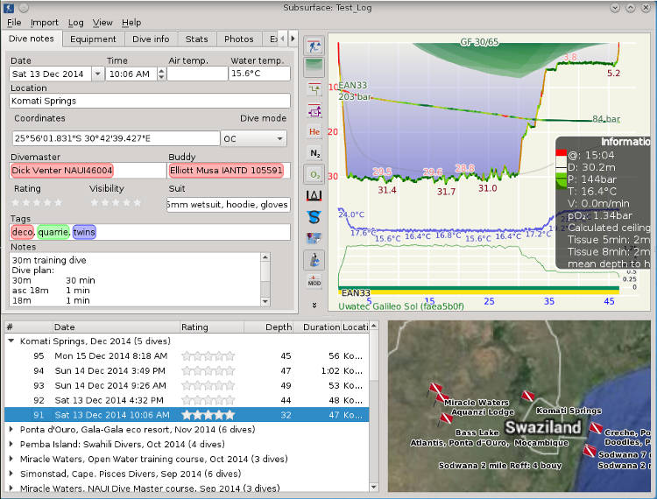
Task: Click the scuba tank toolbar icon
Action: click(x=314, y=259)
